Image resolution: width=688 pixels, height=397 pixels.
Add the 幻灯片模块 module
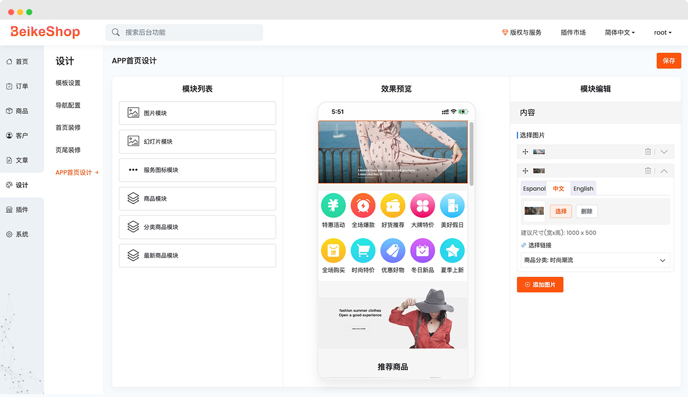pos(197,141)
